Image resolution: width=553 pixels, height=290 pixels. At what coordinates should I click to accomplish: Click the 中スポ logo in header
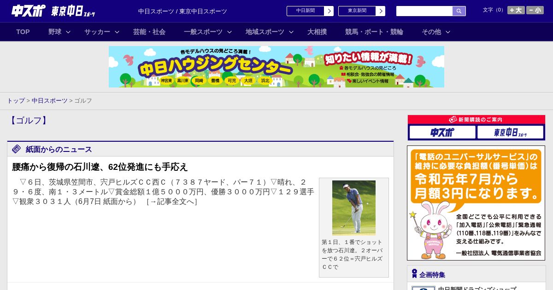click(29, 11)
